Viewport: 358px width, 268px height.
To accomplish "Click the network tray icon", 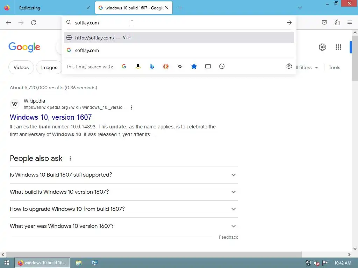I will [x=308, y=263].
